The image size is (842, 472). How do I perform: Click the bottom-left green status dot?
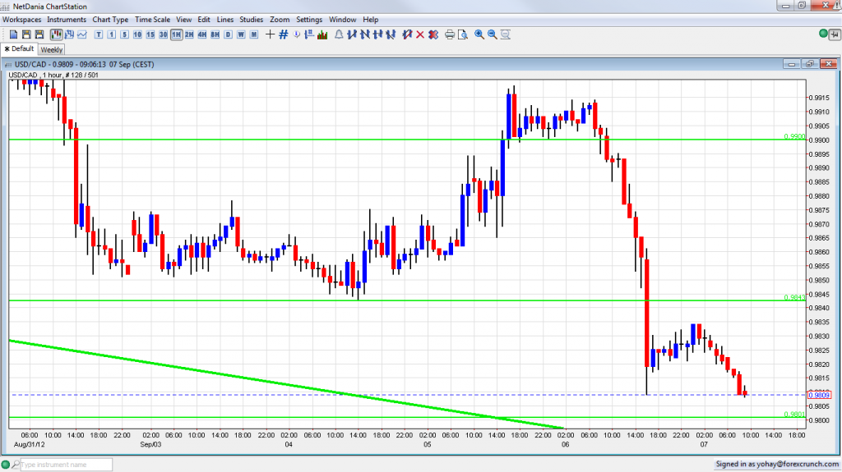[6, 465]
